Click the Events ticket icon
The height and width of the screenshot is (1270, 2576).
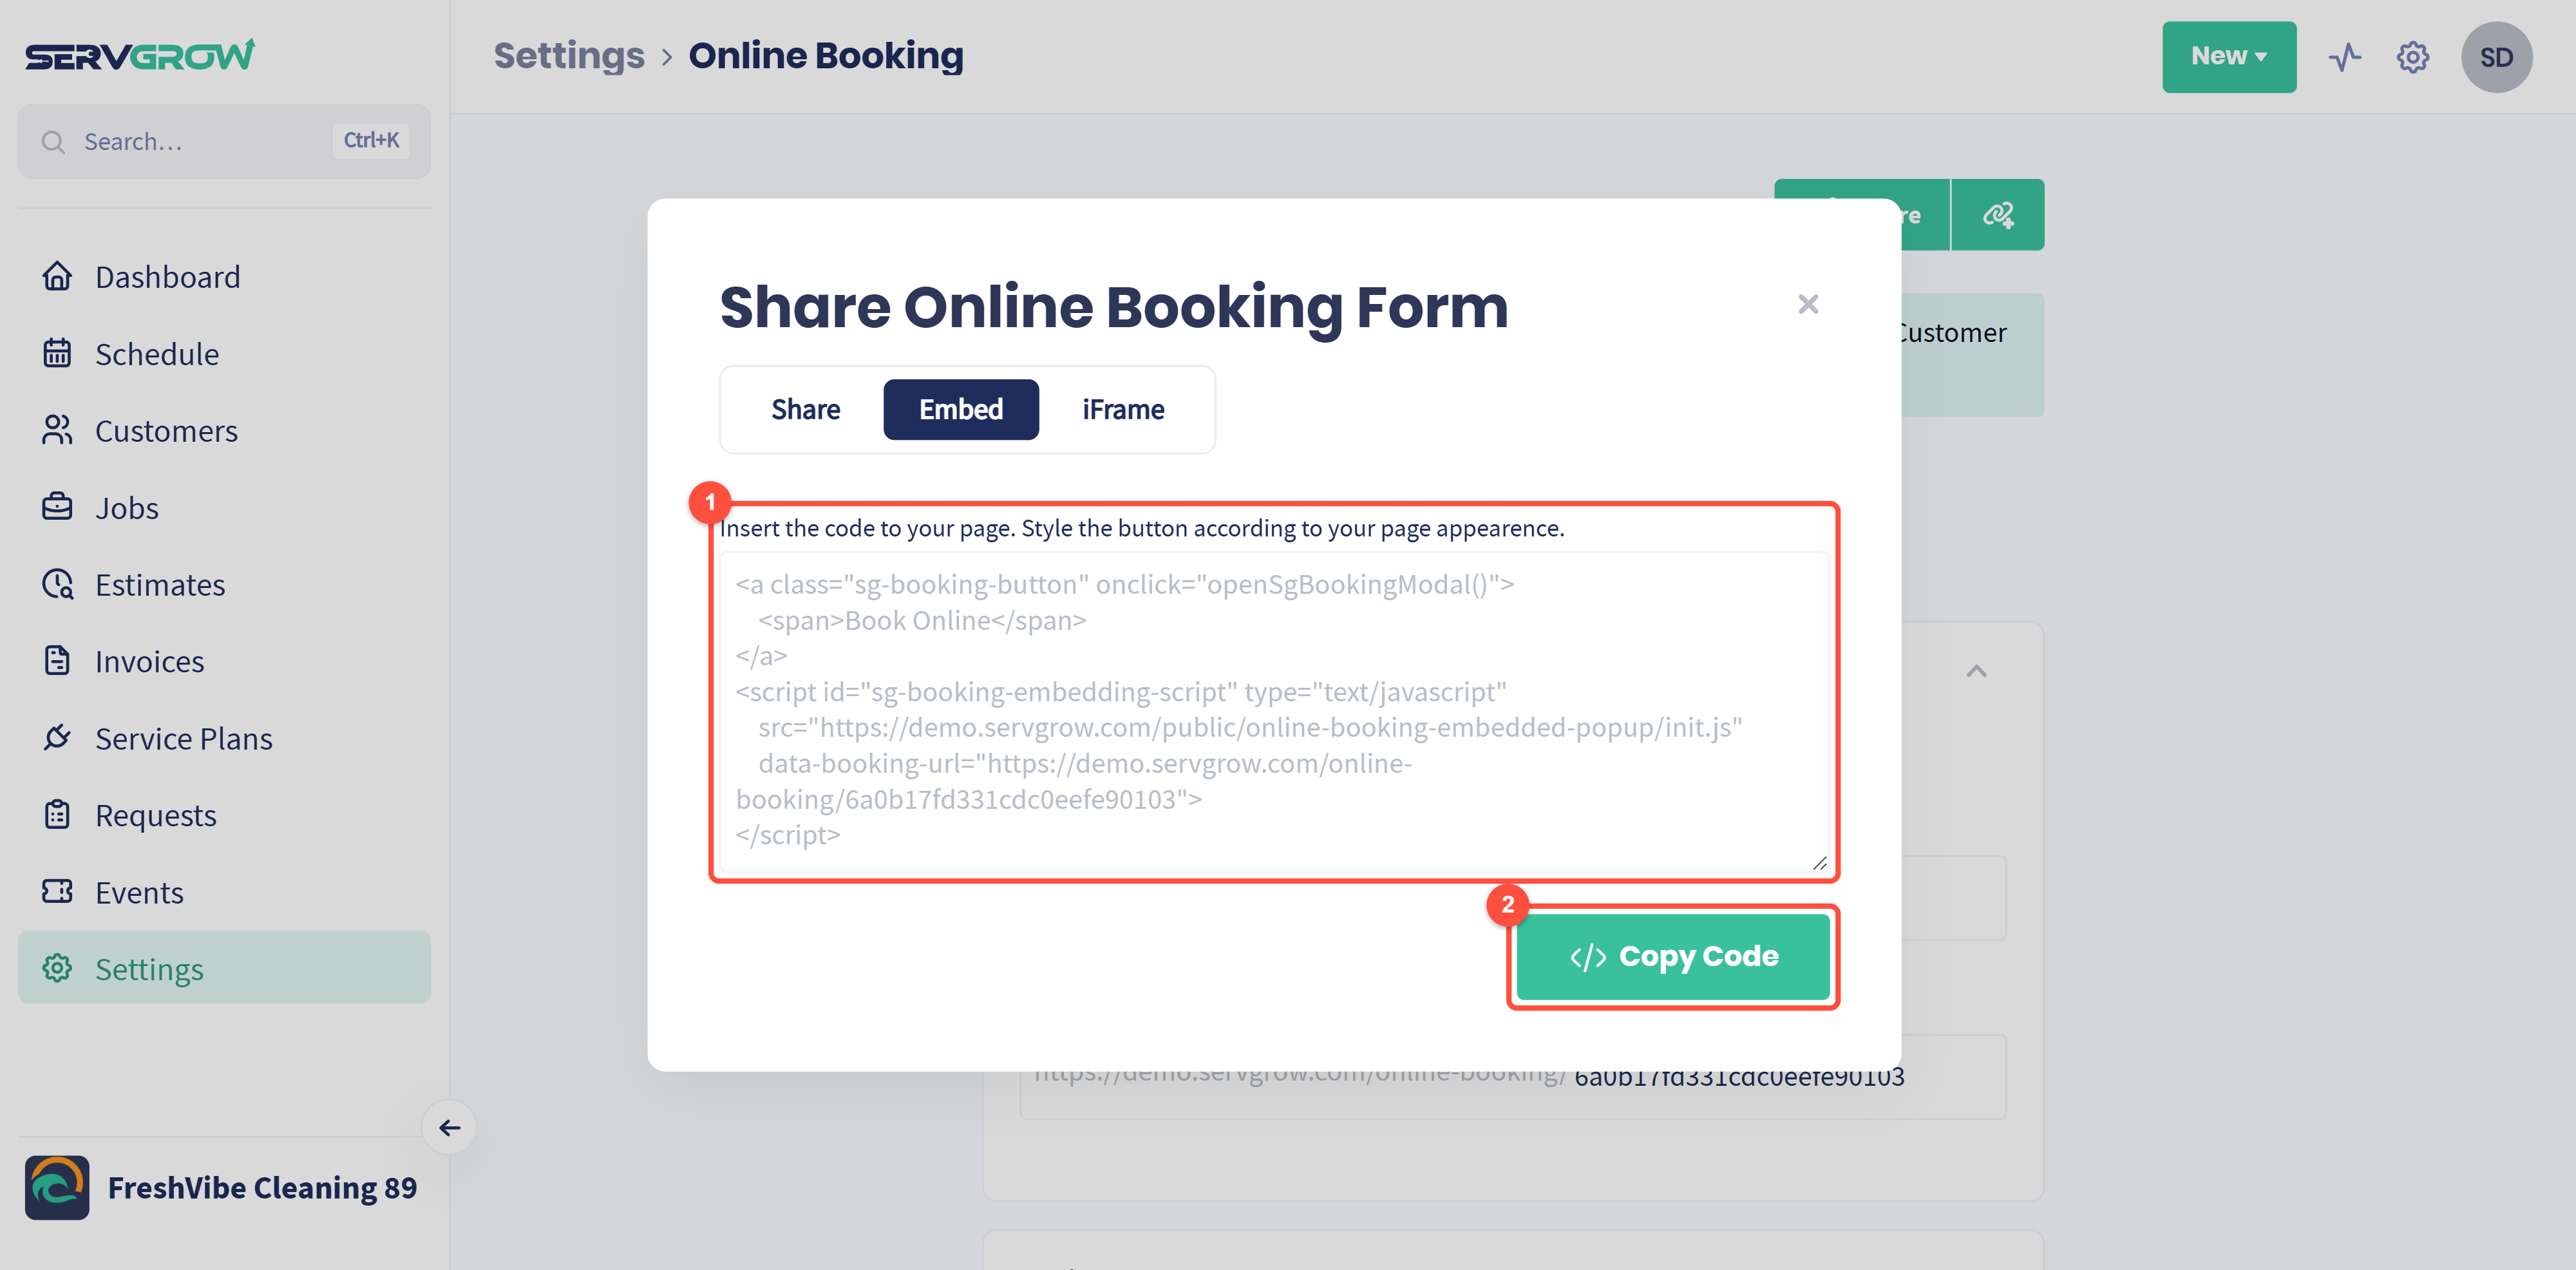57,891
